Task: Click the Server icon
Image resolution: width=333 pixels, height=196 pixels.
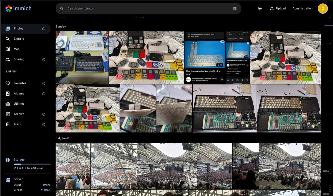Action: tap(8, 180)
